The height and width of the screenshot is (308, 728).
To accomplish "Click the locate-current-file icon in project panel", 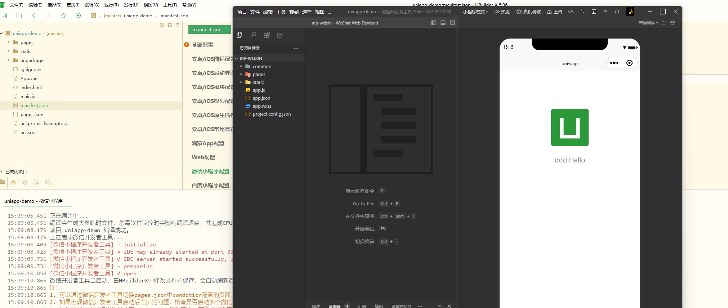I will 162,25.
